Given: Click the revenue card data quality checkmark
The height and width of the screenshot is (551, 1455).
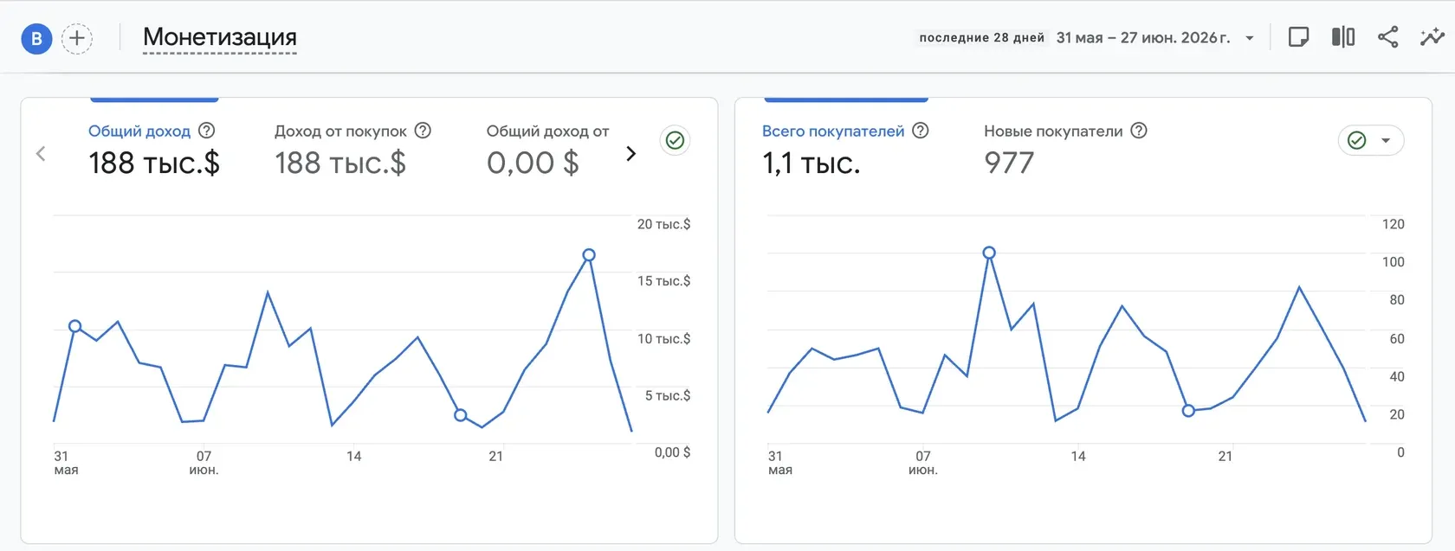Looking at the screenshot, I should [676, 140].
